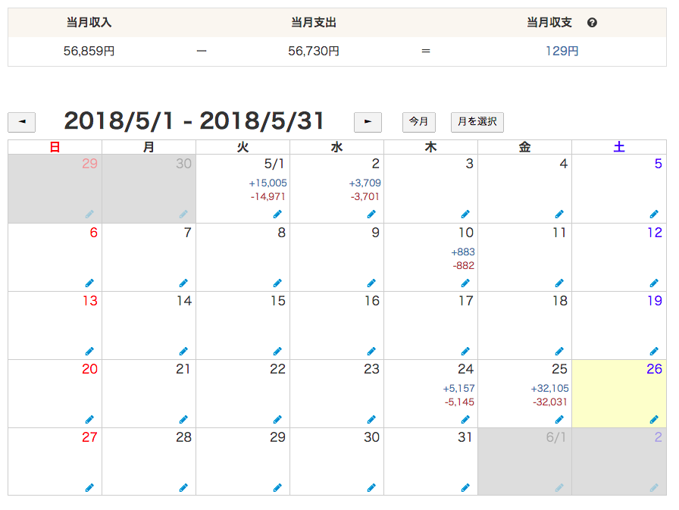Edit Sunday May 6 via pencil icon
The width and height of the screenshot is (679, 510).
click(x=89, y=283)
